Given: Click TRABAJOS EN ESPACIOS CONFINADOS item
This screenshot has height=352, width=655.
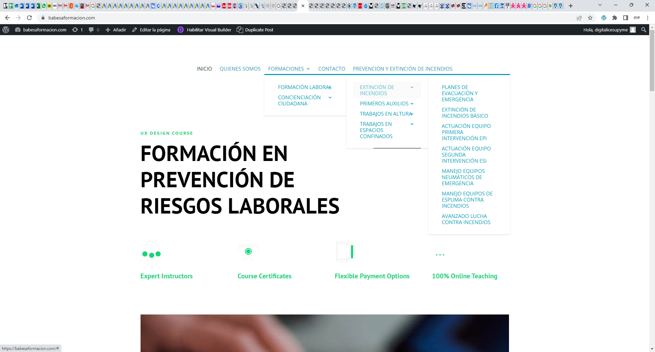Looking at the screenshot, I should [x=376, y=130].
